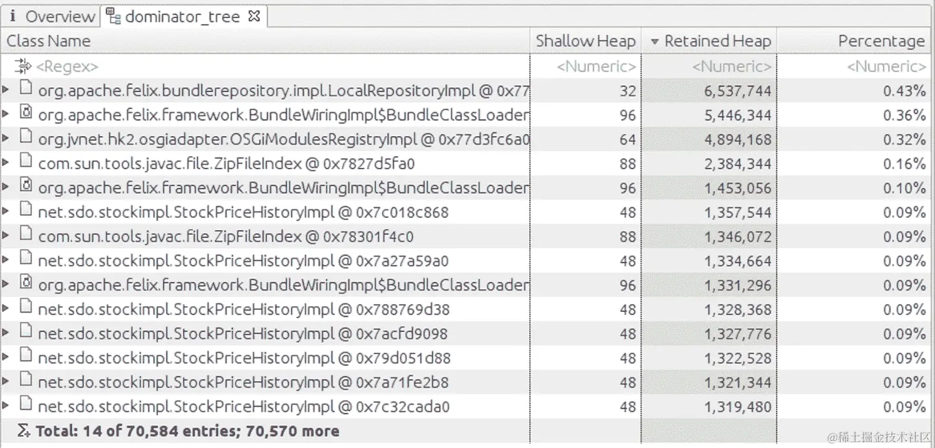This screenshot has width=935, height=448.
Task: Click object icon of StockPriceHistoryImpl @ 0x7acfd9098
Action: pos(26,331)
